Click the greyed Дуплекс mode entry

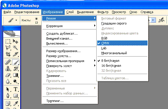pos(122,28)
